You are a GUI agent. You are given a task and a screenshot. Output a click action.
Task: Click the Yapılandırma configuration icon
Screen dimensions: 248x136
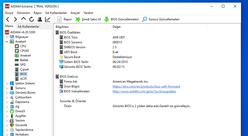12,130
